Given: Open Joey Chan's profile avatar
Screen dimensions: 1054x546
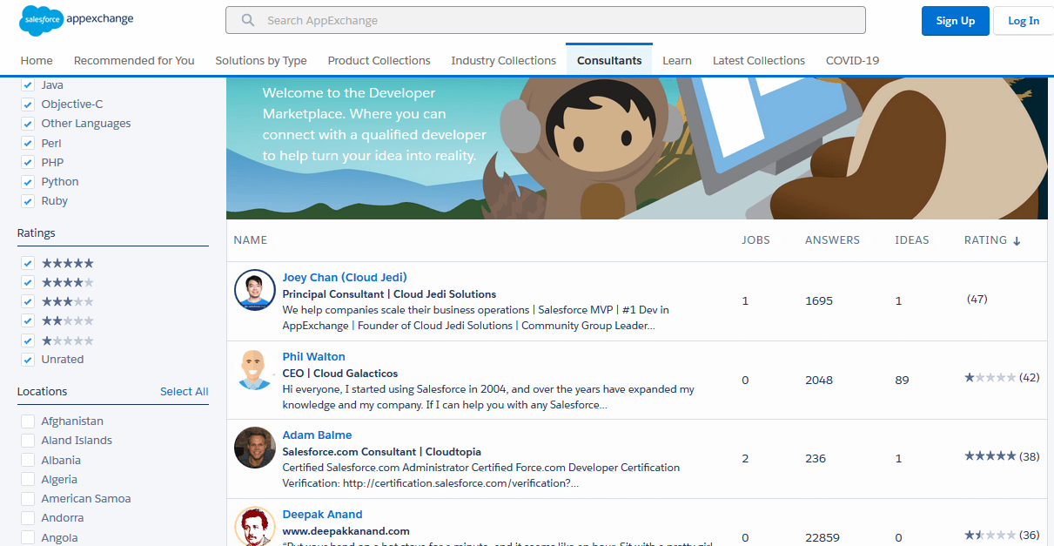Looking at the screenshot, I should click(x=255, y=290).
